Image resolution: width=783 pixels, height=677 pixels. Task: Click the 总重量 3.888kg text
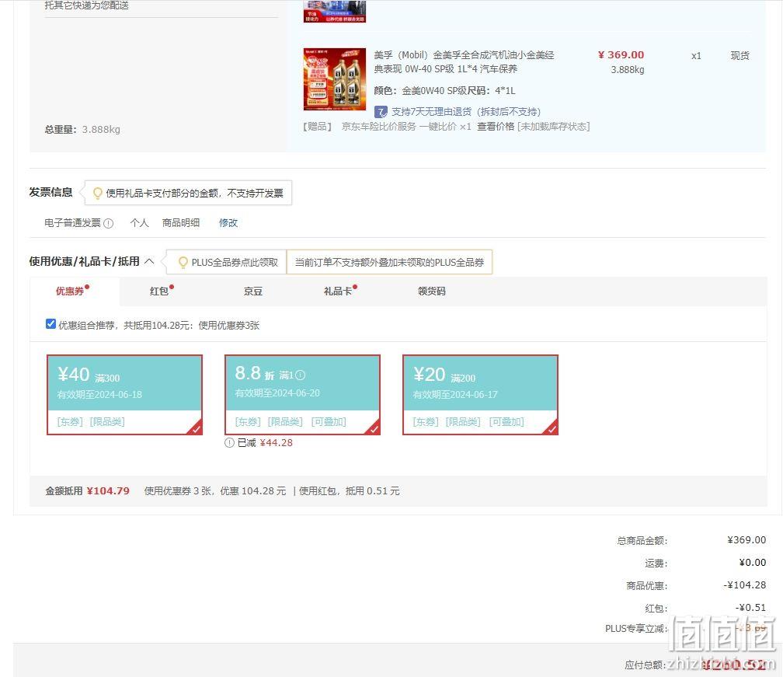(x=82, y=130)
